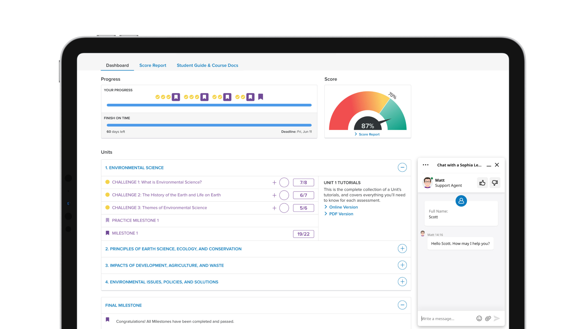Click the Final Milestone bookmark icon

107,320
